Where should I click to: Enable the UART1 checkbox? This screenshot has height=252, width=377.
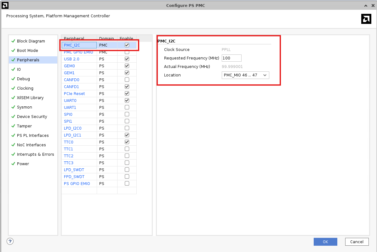click(x=127, y=107)
